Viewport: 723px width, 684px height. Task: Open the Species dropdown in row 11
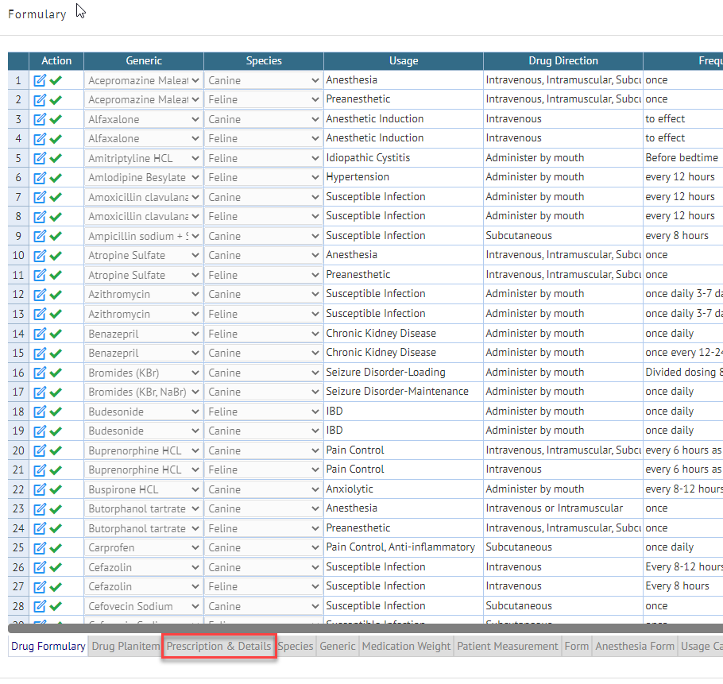click(x=263, y=275)
